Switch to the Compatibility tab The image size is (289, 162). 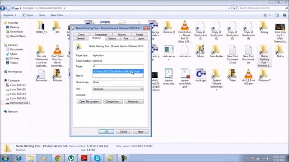(x=101, y=35)
